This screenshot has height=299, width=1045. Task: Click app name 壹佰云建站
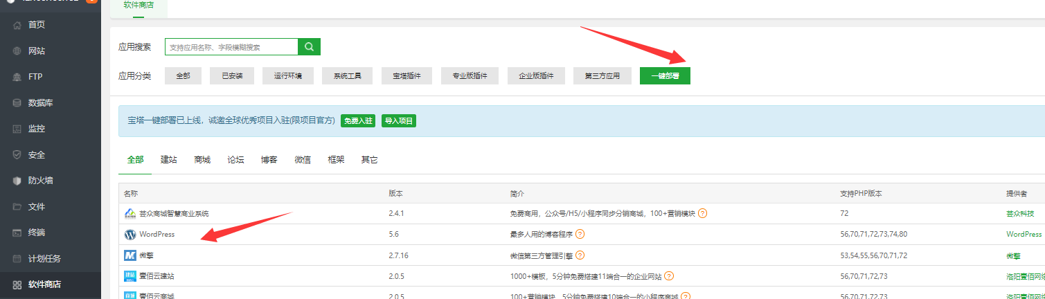(157, 276)
